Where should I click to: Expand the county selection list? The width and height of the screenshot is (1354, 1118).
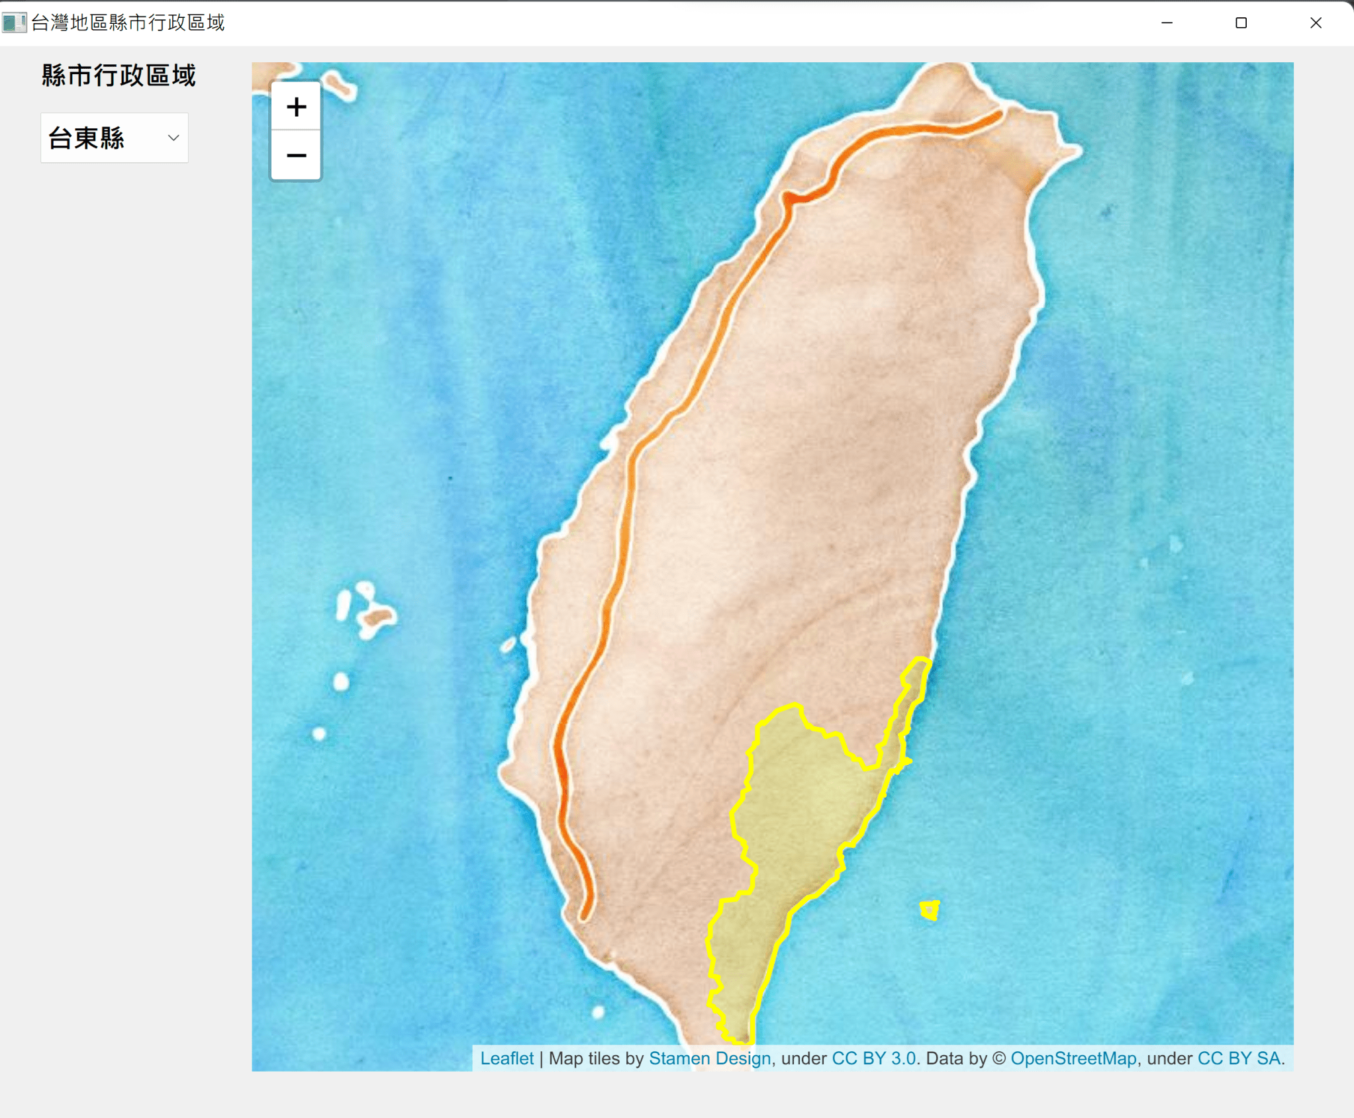(114, 138)
